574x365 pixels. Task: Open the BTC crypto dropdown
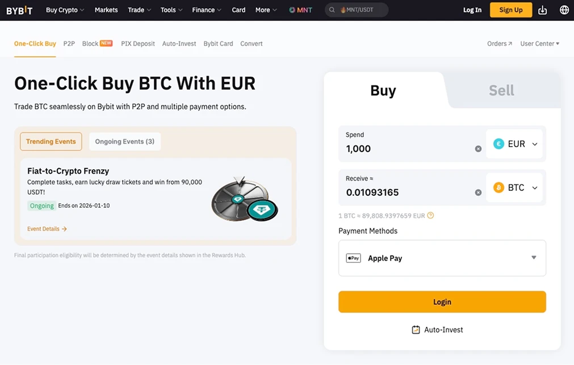[514, 187]
